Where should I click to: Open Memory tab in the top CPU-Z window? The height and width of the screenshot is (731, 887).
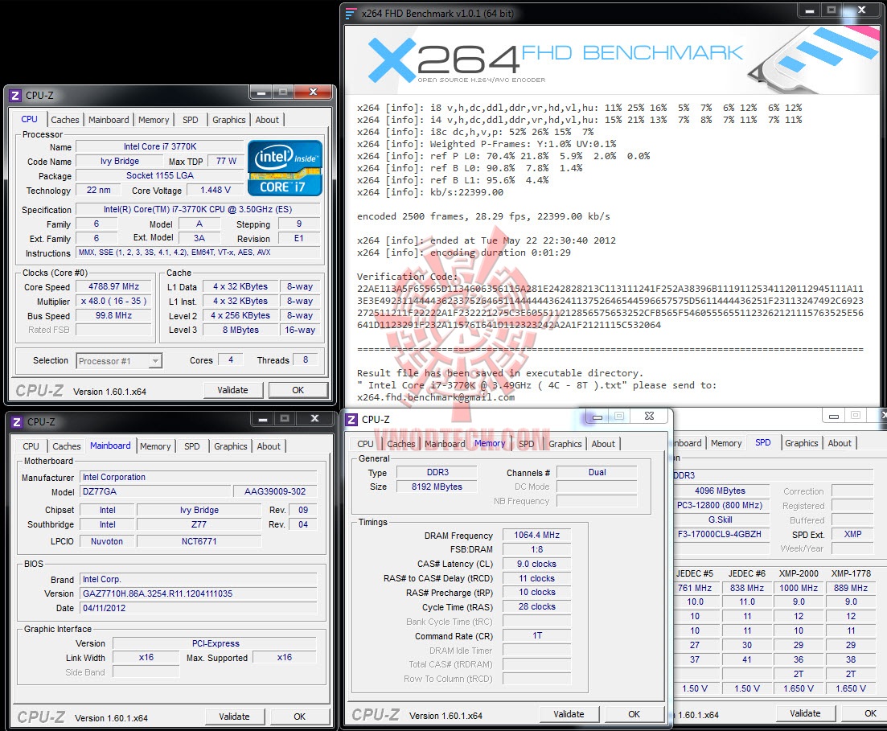[154, 120]
